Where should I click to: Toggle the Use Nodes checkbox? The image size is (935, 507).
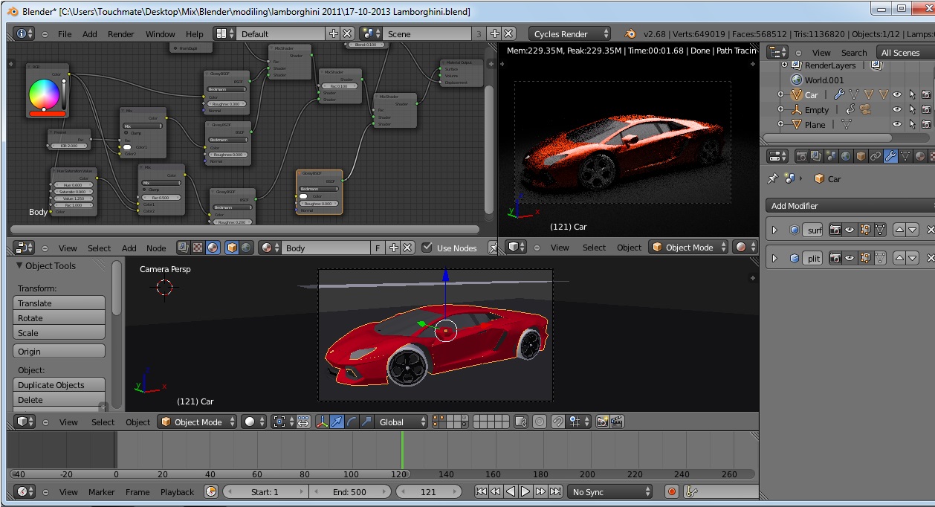[427, 248]
